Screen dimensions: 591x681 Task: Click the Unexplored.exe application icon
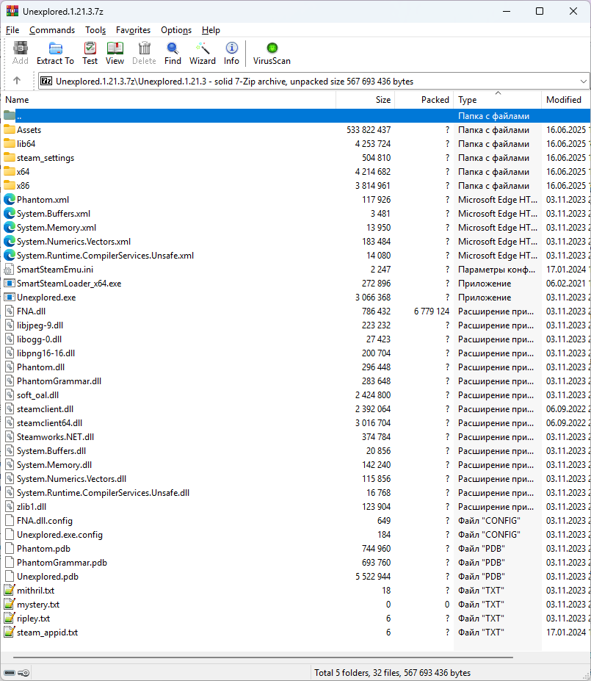click(9, 297)
